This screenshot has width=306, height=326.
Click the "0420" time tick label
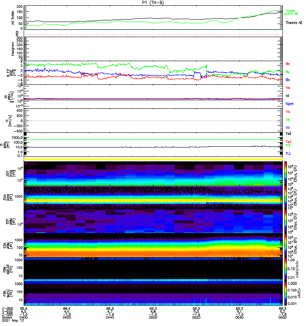67,317
